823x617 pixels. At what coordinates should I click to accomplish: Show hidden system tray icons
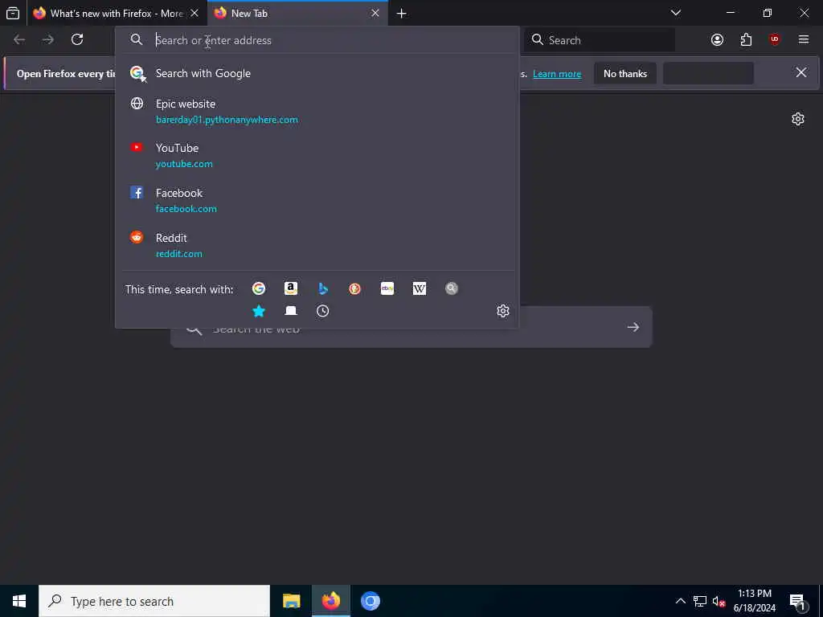click(x=680, y=601)
